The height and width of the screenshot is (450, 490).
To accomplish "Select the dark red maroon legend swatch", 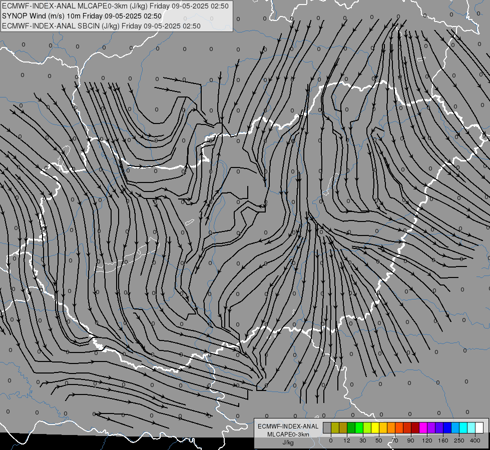I will [x=415, y=427].
